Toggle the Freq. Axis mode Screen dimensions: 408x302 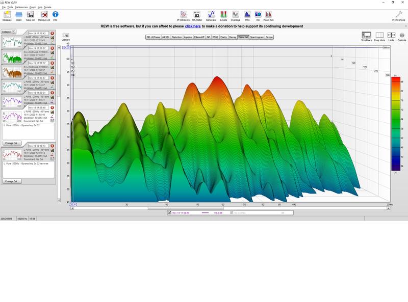379,36
